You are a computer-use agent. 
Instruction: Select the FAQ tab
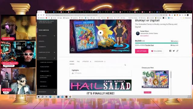point(78,61)
